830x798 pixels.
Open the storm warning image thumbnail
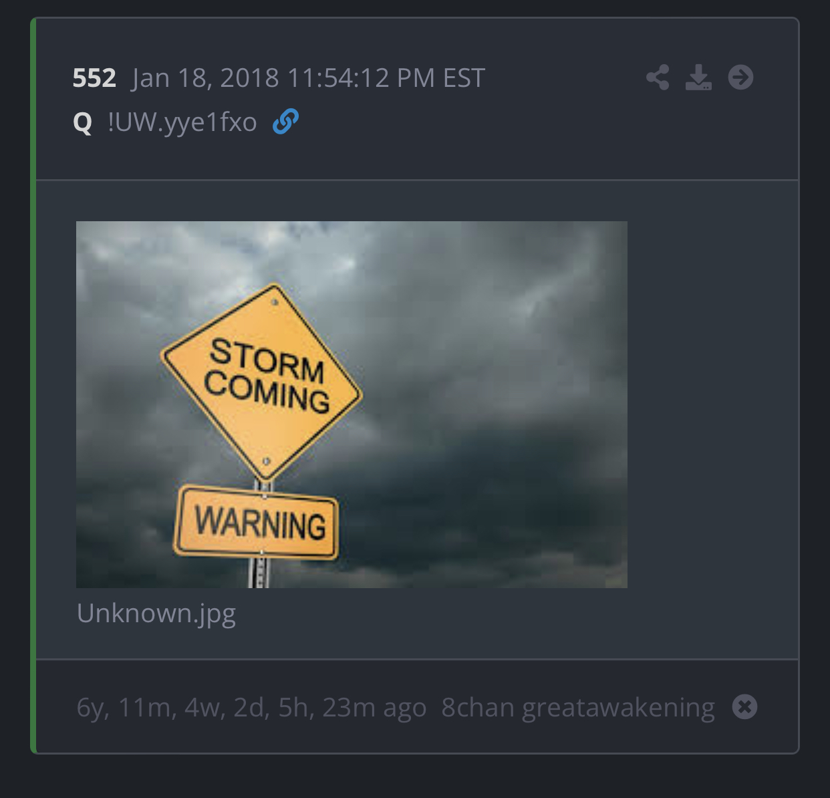(x=352, y=404)
